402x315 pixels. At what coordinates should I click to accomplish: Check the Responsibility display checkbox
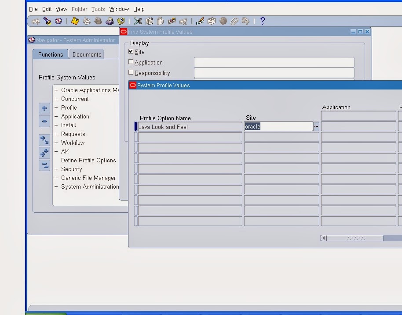tap(131, 72)
